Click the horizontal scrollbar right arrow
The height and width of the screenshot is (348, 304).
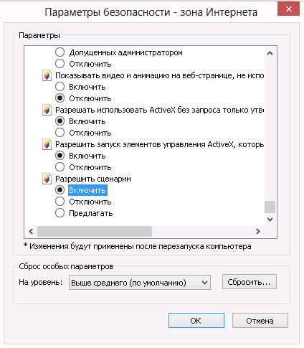pyautogui.click(x=257, y=231)
